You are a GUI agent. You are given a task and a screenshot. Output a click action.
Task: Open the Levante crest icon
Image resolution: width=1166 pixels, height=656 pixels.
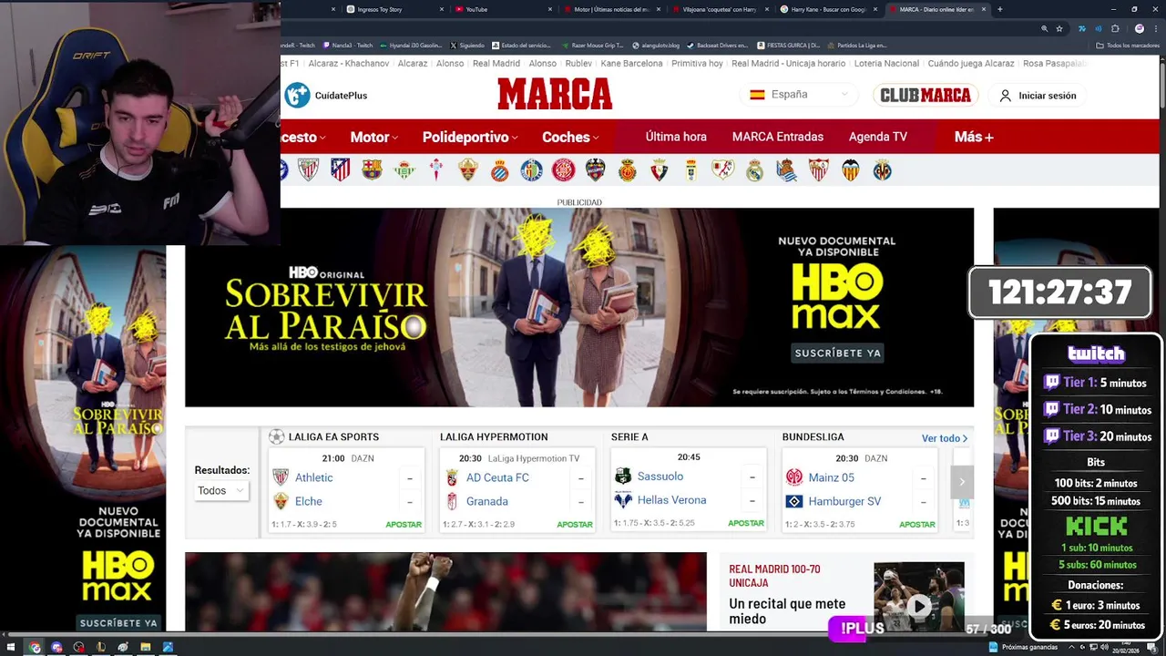[x=595, y=170]
